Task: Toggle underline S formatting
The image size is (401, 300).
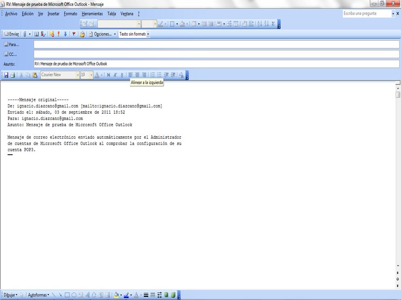Action: (x=122, y=75)
